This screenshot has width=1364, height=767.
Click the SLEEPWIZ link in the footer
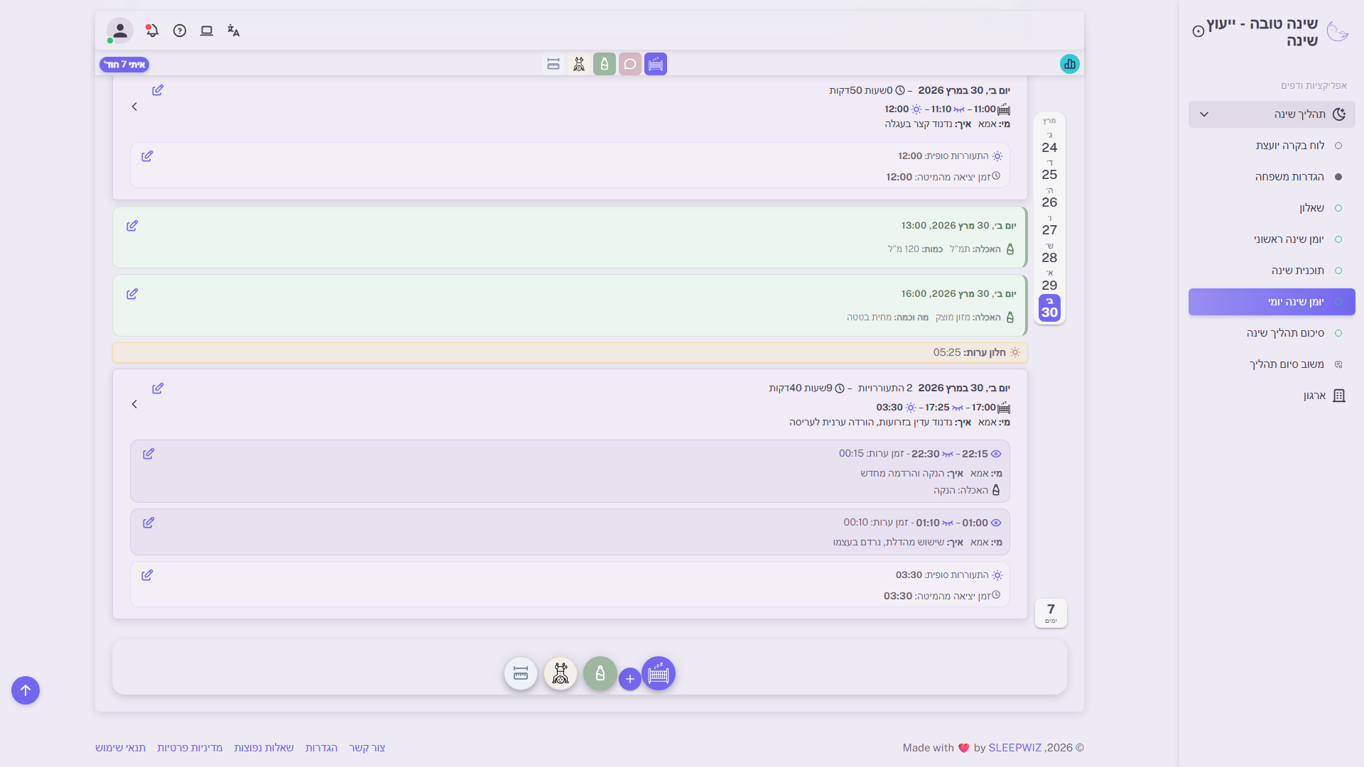(x=1014, y=747)
